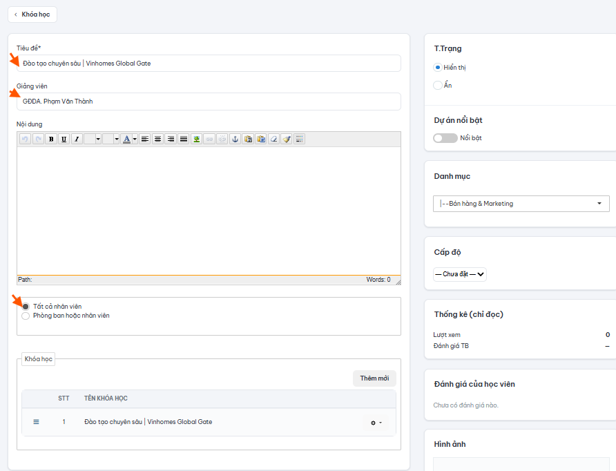Click the last toolbar icon after the broom
Image resolution: width=616 pixels, height=471 pixels.
coord(299,139)
